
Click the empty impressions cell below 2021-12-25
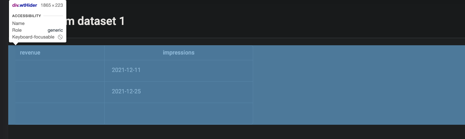179,113
